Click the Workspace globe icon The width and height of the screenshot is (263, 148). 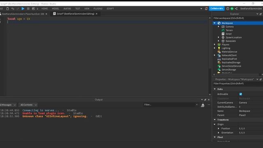coord(219,23)
